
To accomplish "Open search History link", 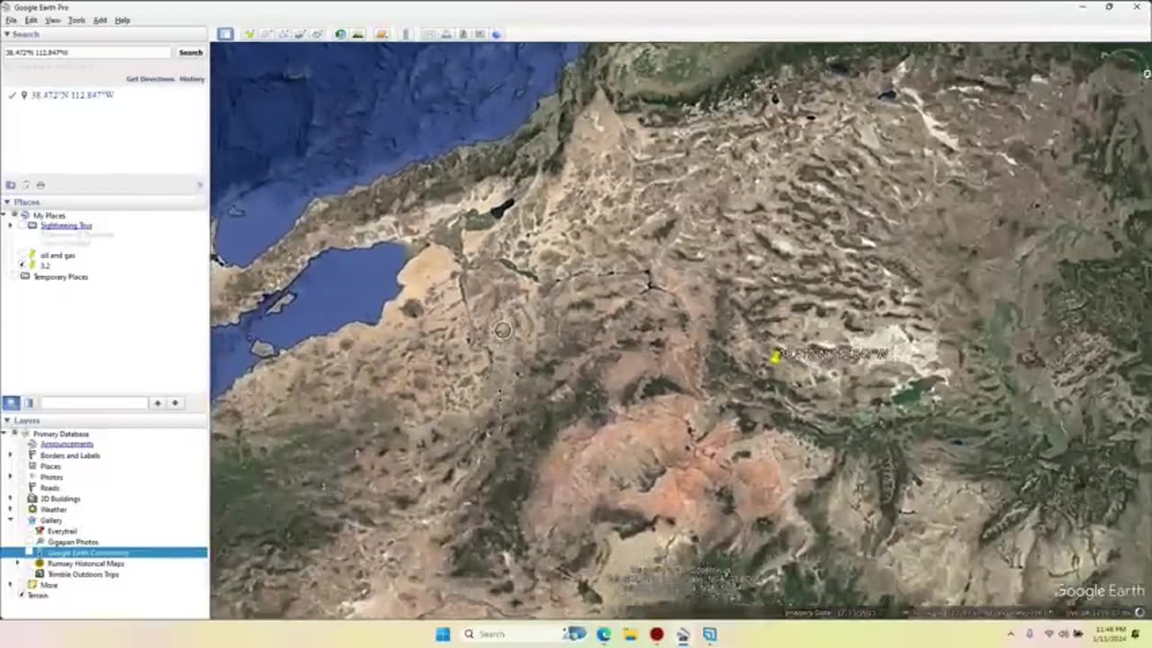I will tap(192, 79).
